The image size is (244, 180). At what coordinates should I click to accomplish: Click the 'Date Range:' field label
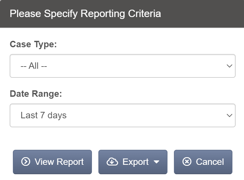pyautogui.click(x=36, y=94)
